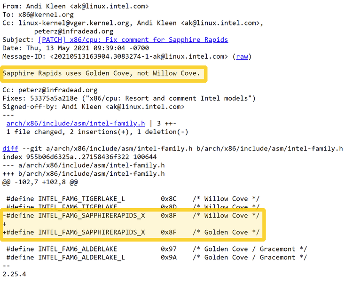Click the Cc: linux-kernel@vger.kernel.org line

click(133, 23)
